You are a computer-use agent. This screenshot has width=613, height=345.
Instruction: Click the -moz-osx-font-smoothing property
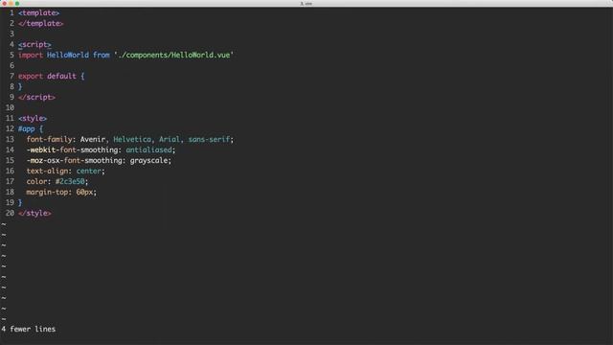[74, 161]
